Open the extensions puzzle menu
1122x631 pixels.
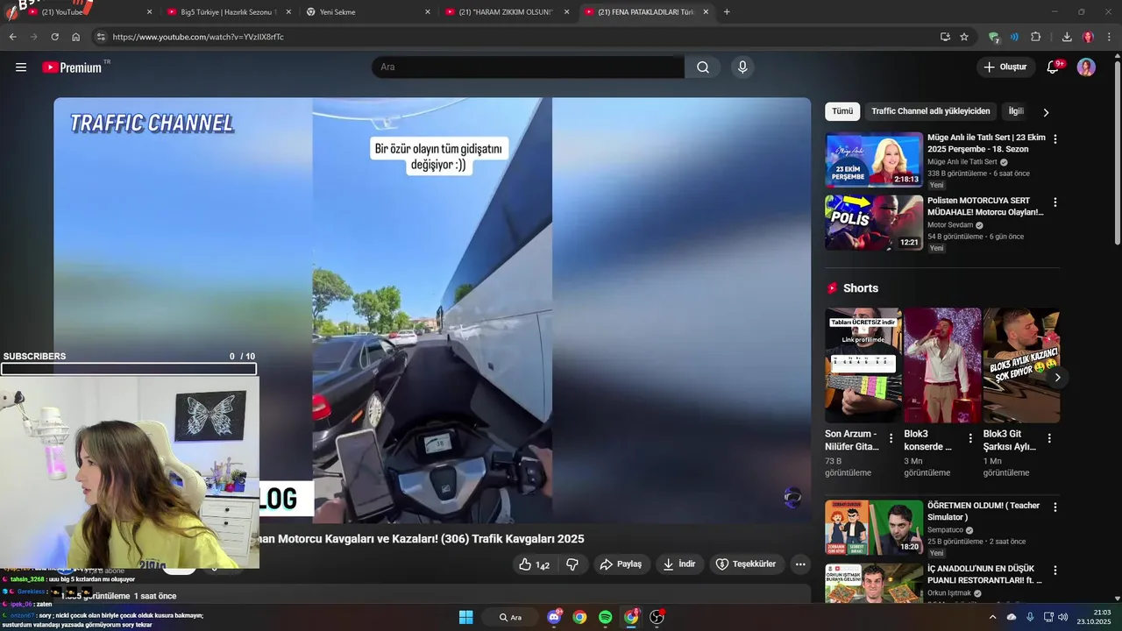point(1035,37)
